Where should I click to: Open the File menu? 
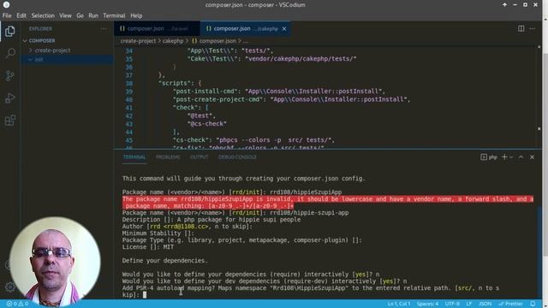click(7, 15)
